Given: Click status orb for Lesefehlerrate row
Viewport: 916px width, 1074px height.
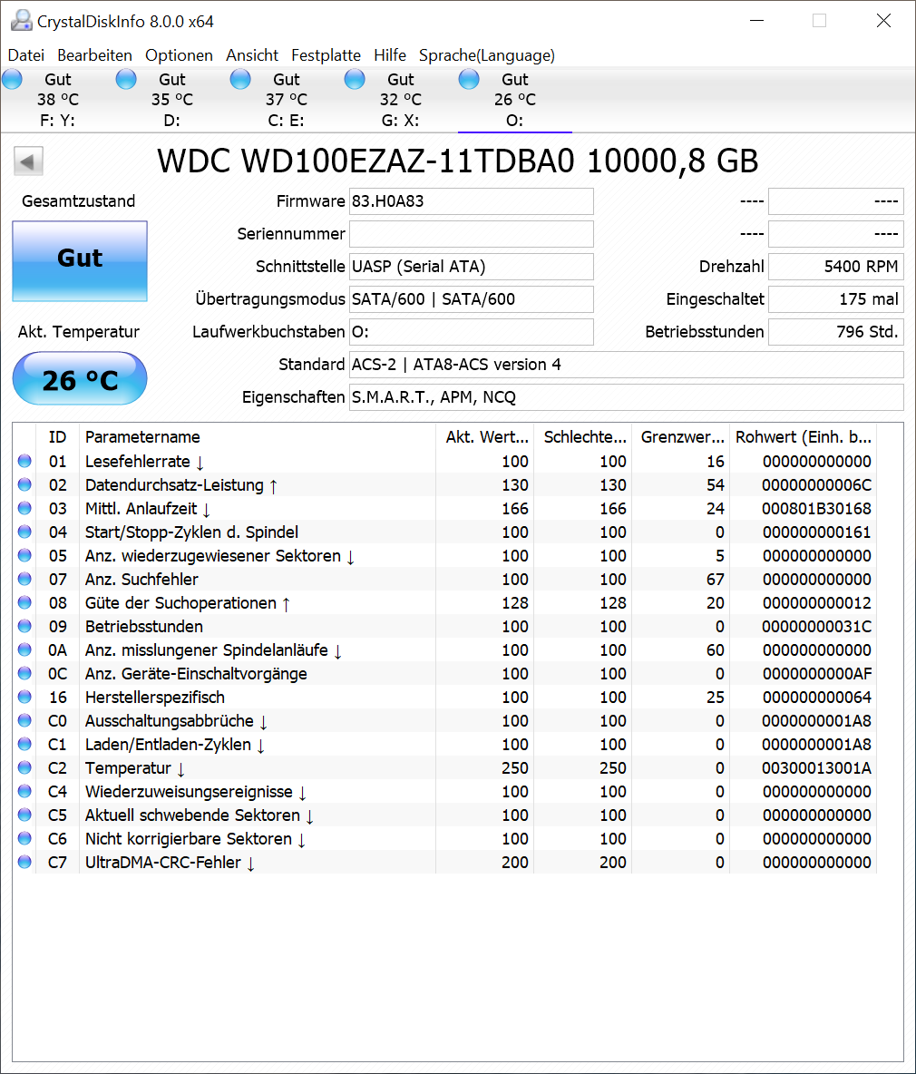Looking at the screenshot, I should point(24,461).
